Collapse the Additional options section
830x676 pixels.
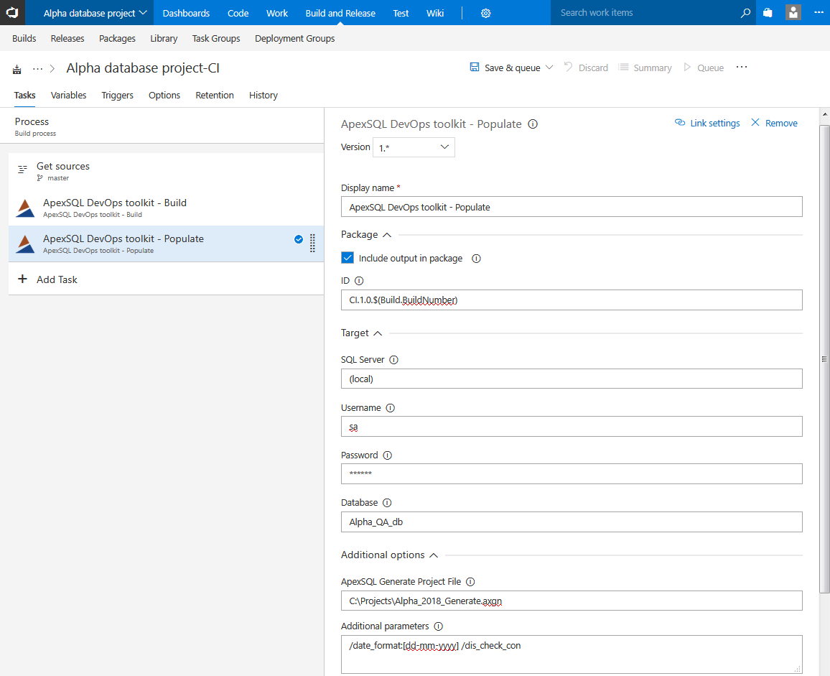(434, 555)
